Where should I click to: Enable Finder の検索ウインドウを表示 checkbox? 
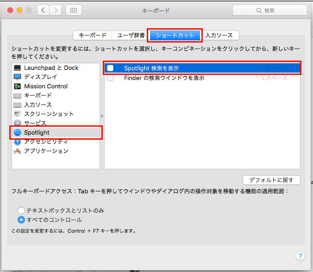[110, 78]
